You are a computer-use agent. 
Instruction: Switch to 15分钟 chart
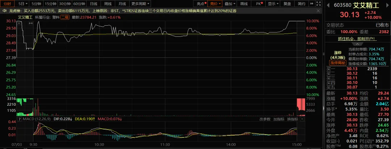[x=51, y=4]
